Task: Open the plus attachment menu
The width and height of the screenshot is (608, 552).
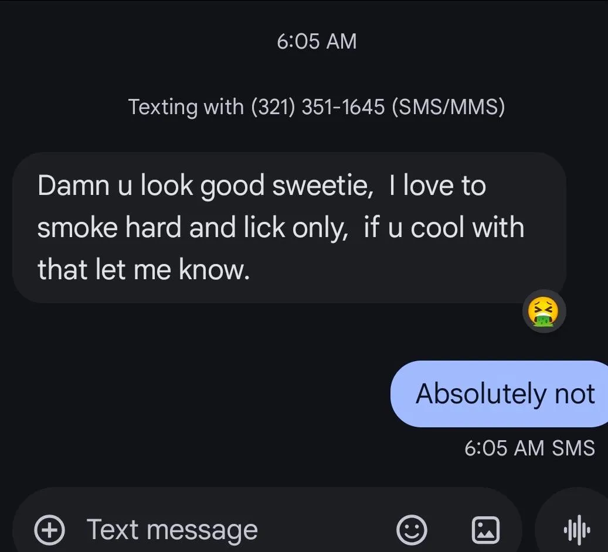Action: pos(50,530)
